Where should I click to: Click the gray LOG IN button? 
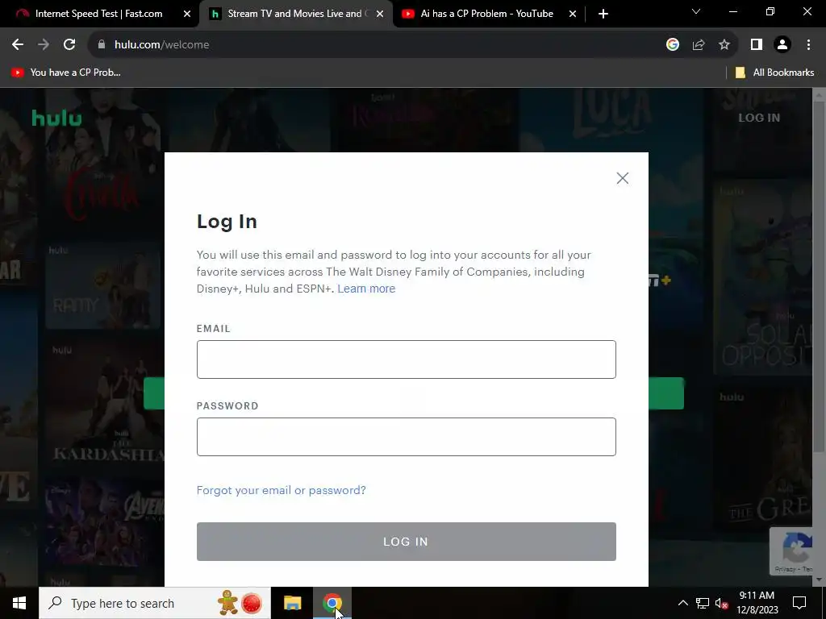[407, 542]
